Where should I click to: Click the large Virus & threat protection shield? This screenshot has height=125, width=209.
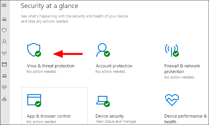34,50
